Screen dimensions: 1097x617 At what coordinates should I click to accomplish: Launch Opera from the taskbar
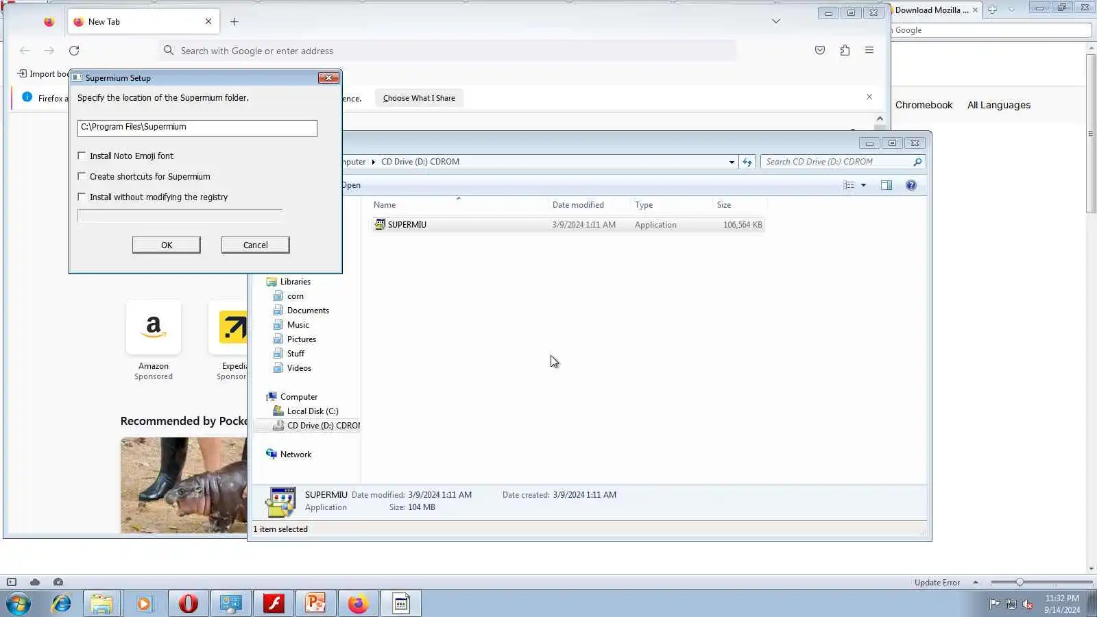(x=188, y=604)
